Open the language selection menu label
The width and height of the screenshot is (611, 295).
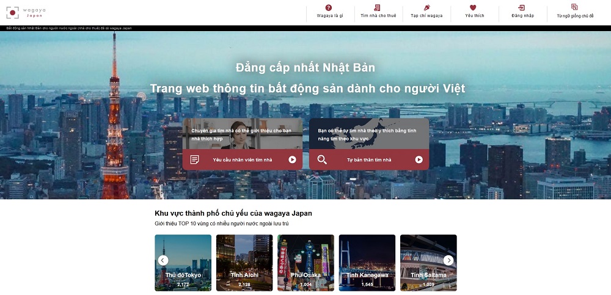point(575,16)
